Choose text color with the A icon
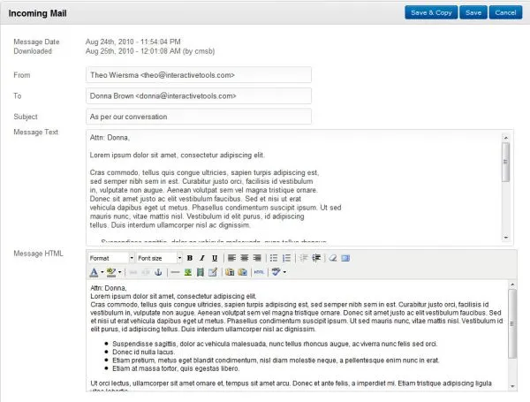530x402 pixels. coord(95,271)
